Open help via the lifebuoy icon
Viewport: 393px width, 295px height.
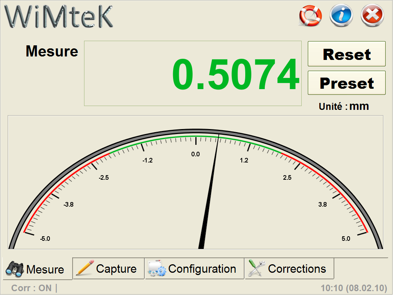pos(310,16)
